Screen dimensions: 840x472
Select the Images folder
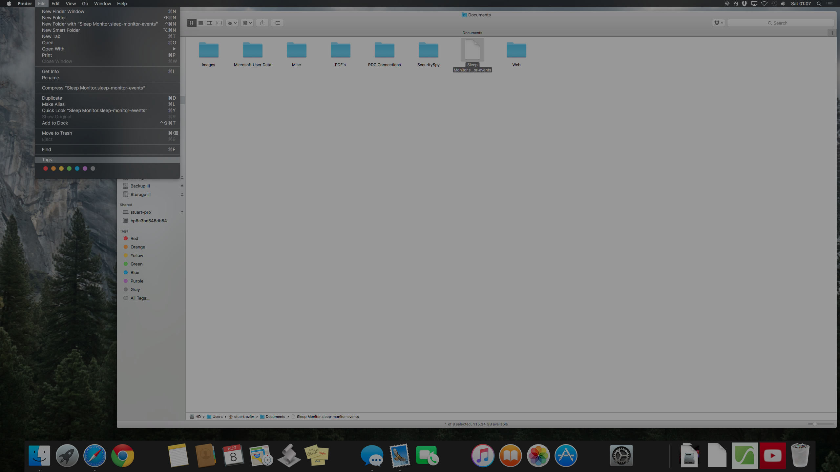pyautogui.click(x=208, y=54)
